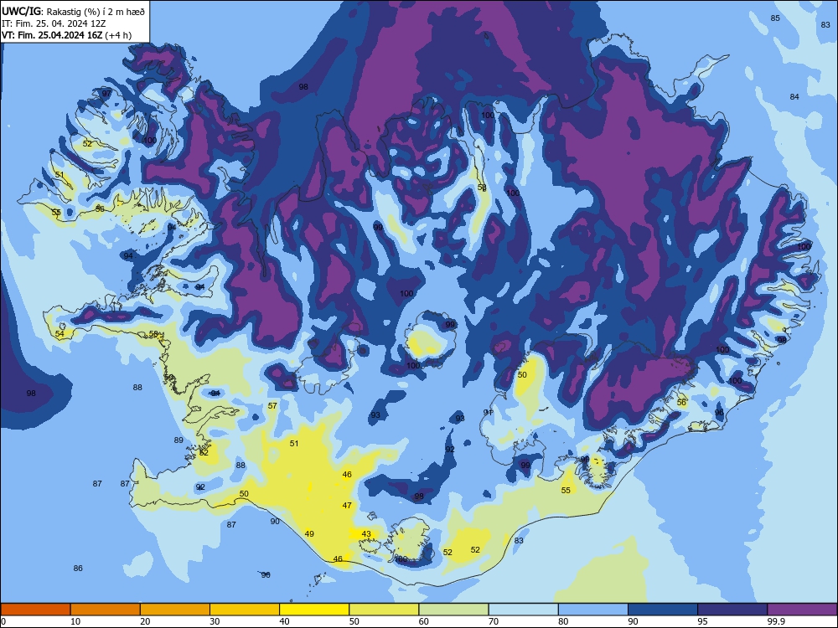Click the map value '84' over the sea
838x628 pixels.
tap(794, 96)
